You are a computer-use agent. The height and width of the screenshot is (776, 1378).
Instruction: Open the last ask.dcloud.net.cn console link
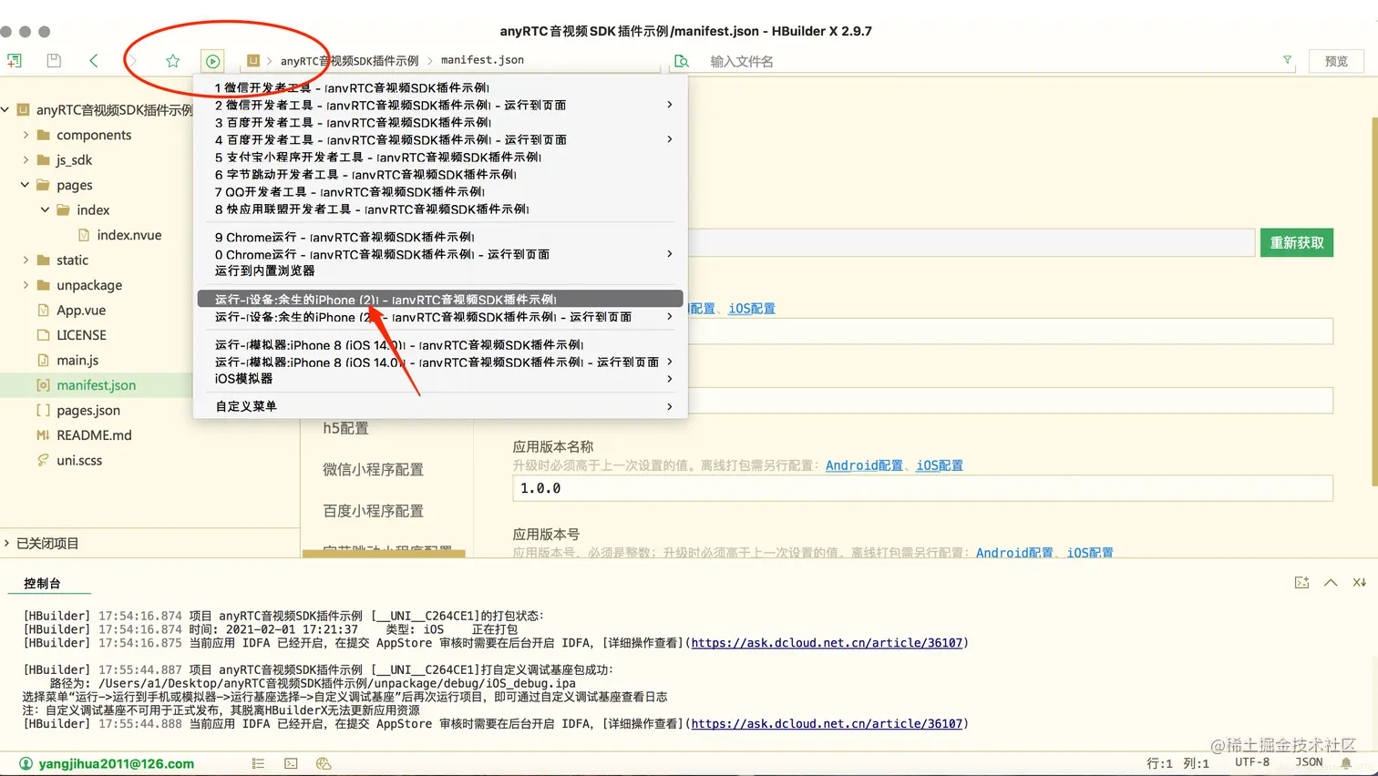827,724
